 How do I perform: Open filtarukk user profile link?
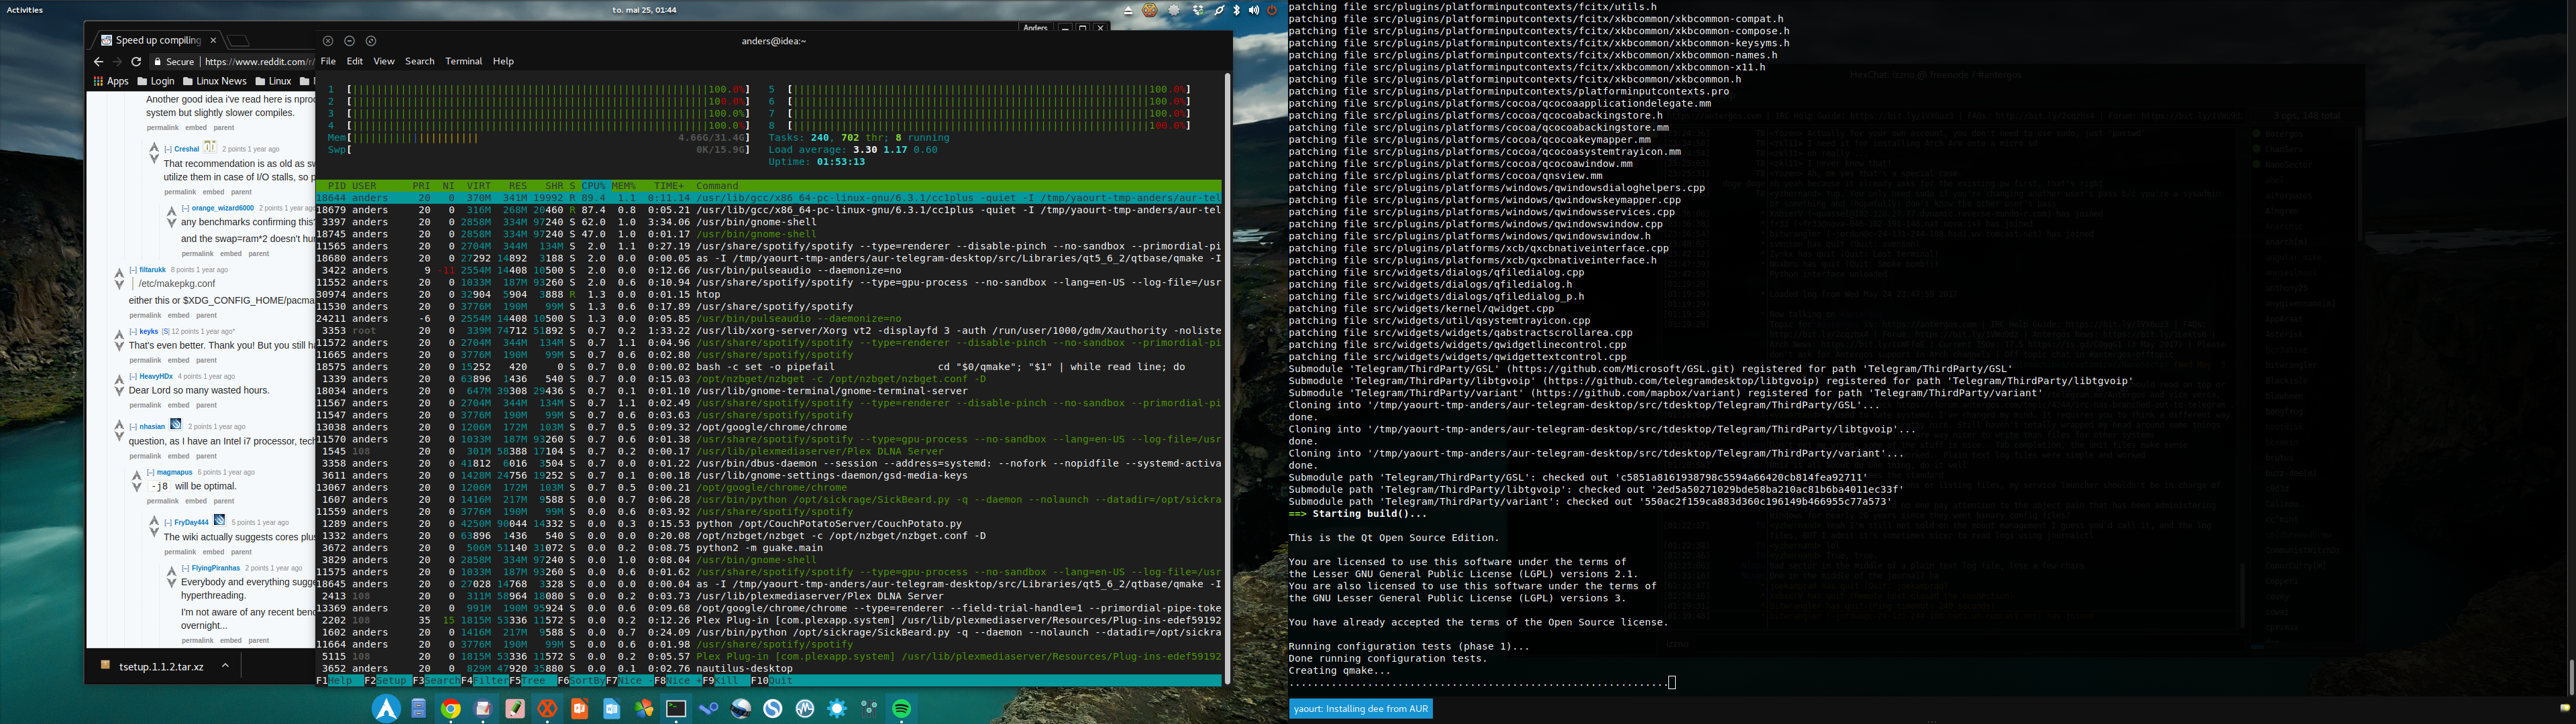[153, 270]
